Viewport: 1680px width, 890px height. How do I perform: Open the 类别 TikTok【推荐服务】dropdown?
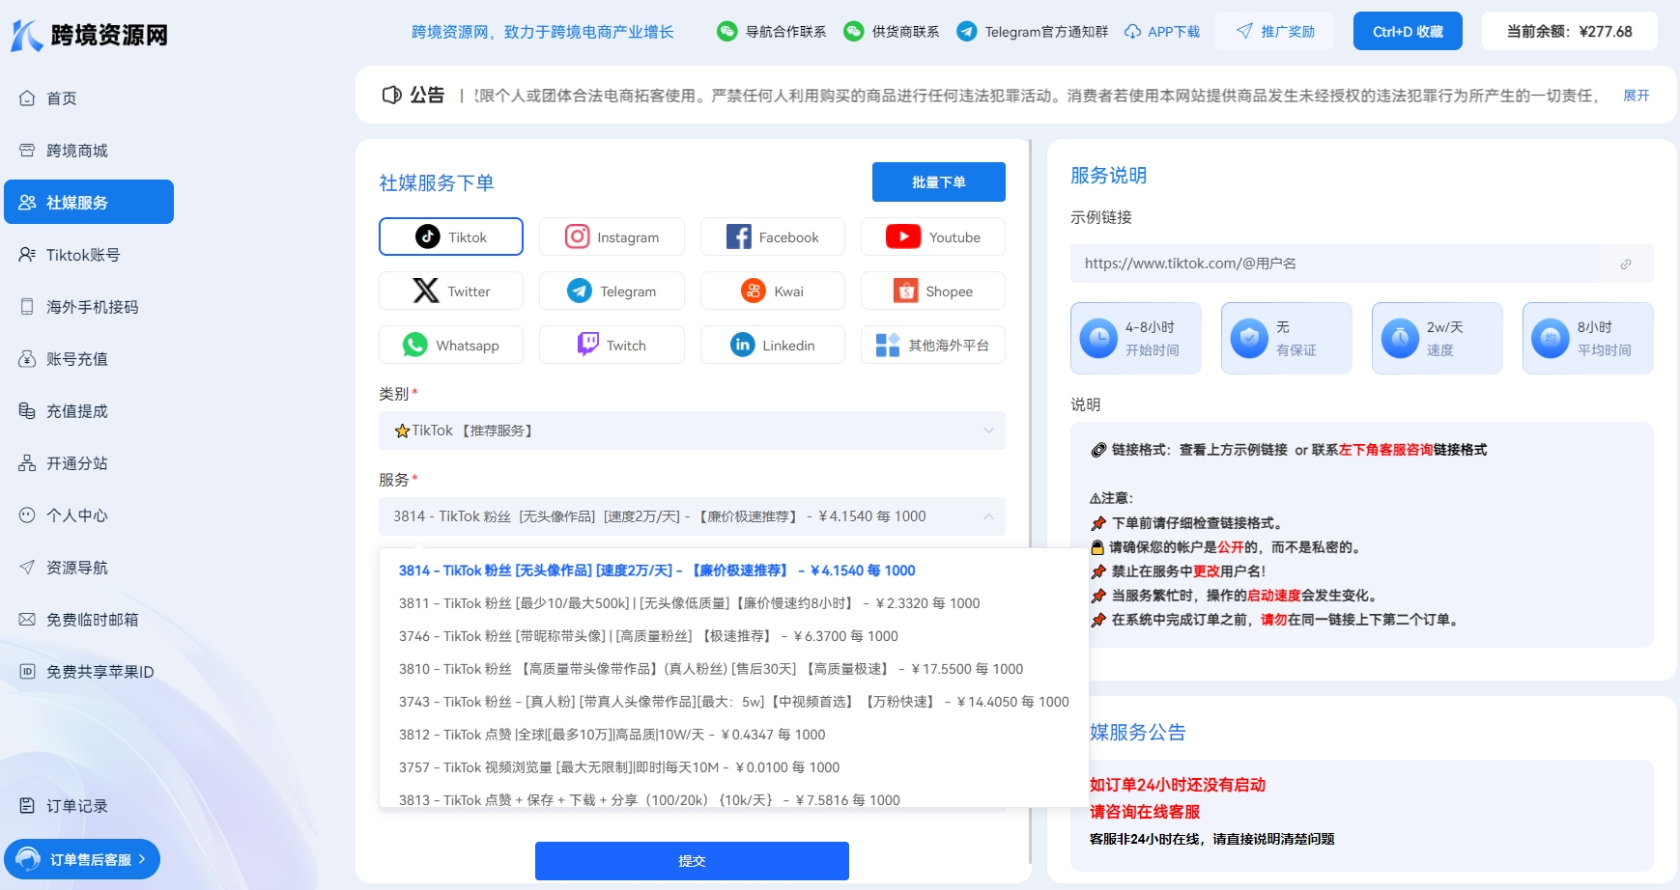click(x=692, y=431)
